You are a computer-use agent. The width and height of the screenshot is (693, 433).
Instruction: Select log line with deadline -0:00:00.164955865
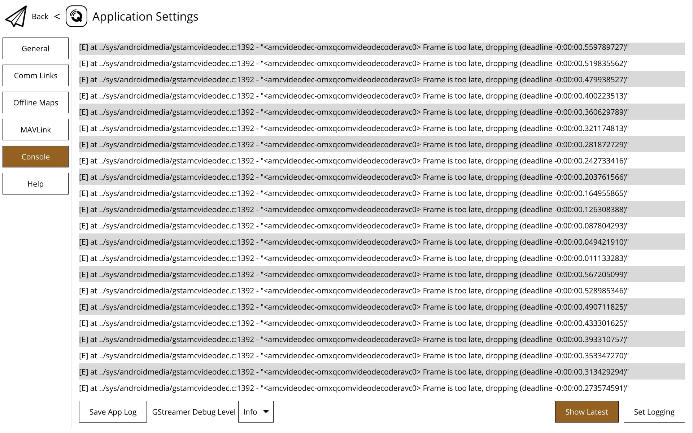point(382,193)
